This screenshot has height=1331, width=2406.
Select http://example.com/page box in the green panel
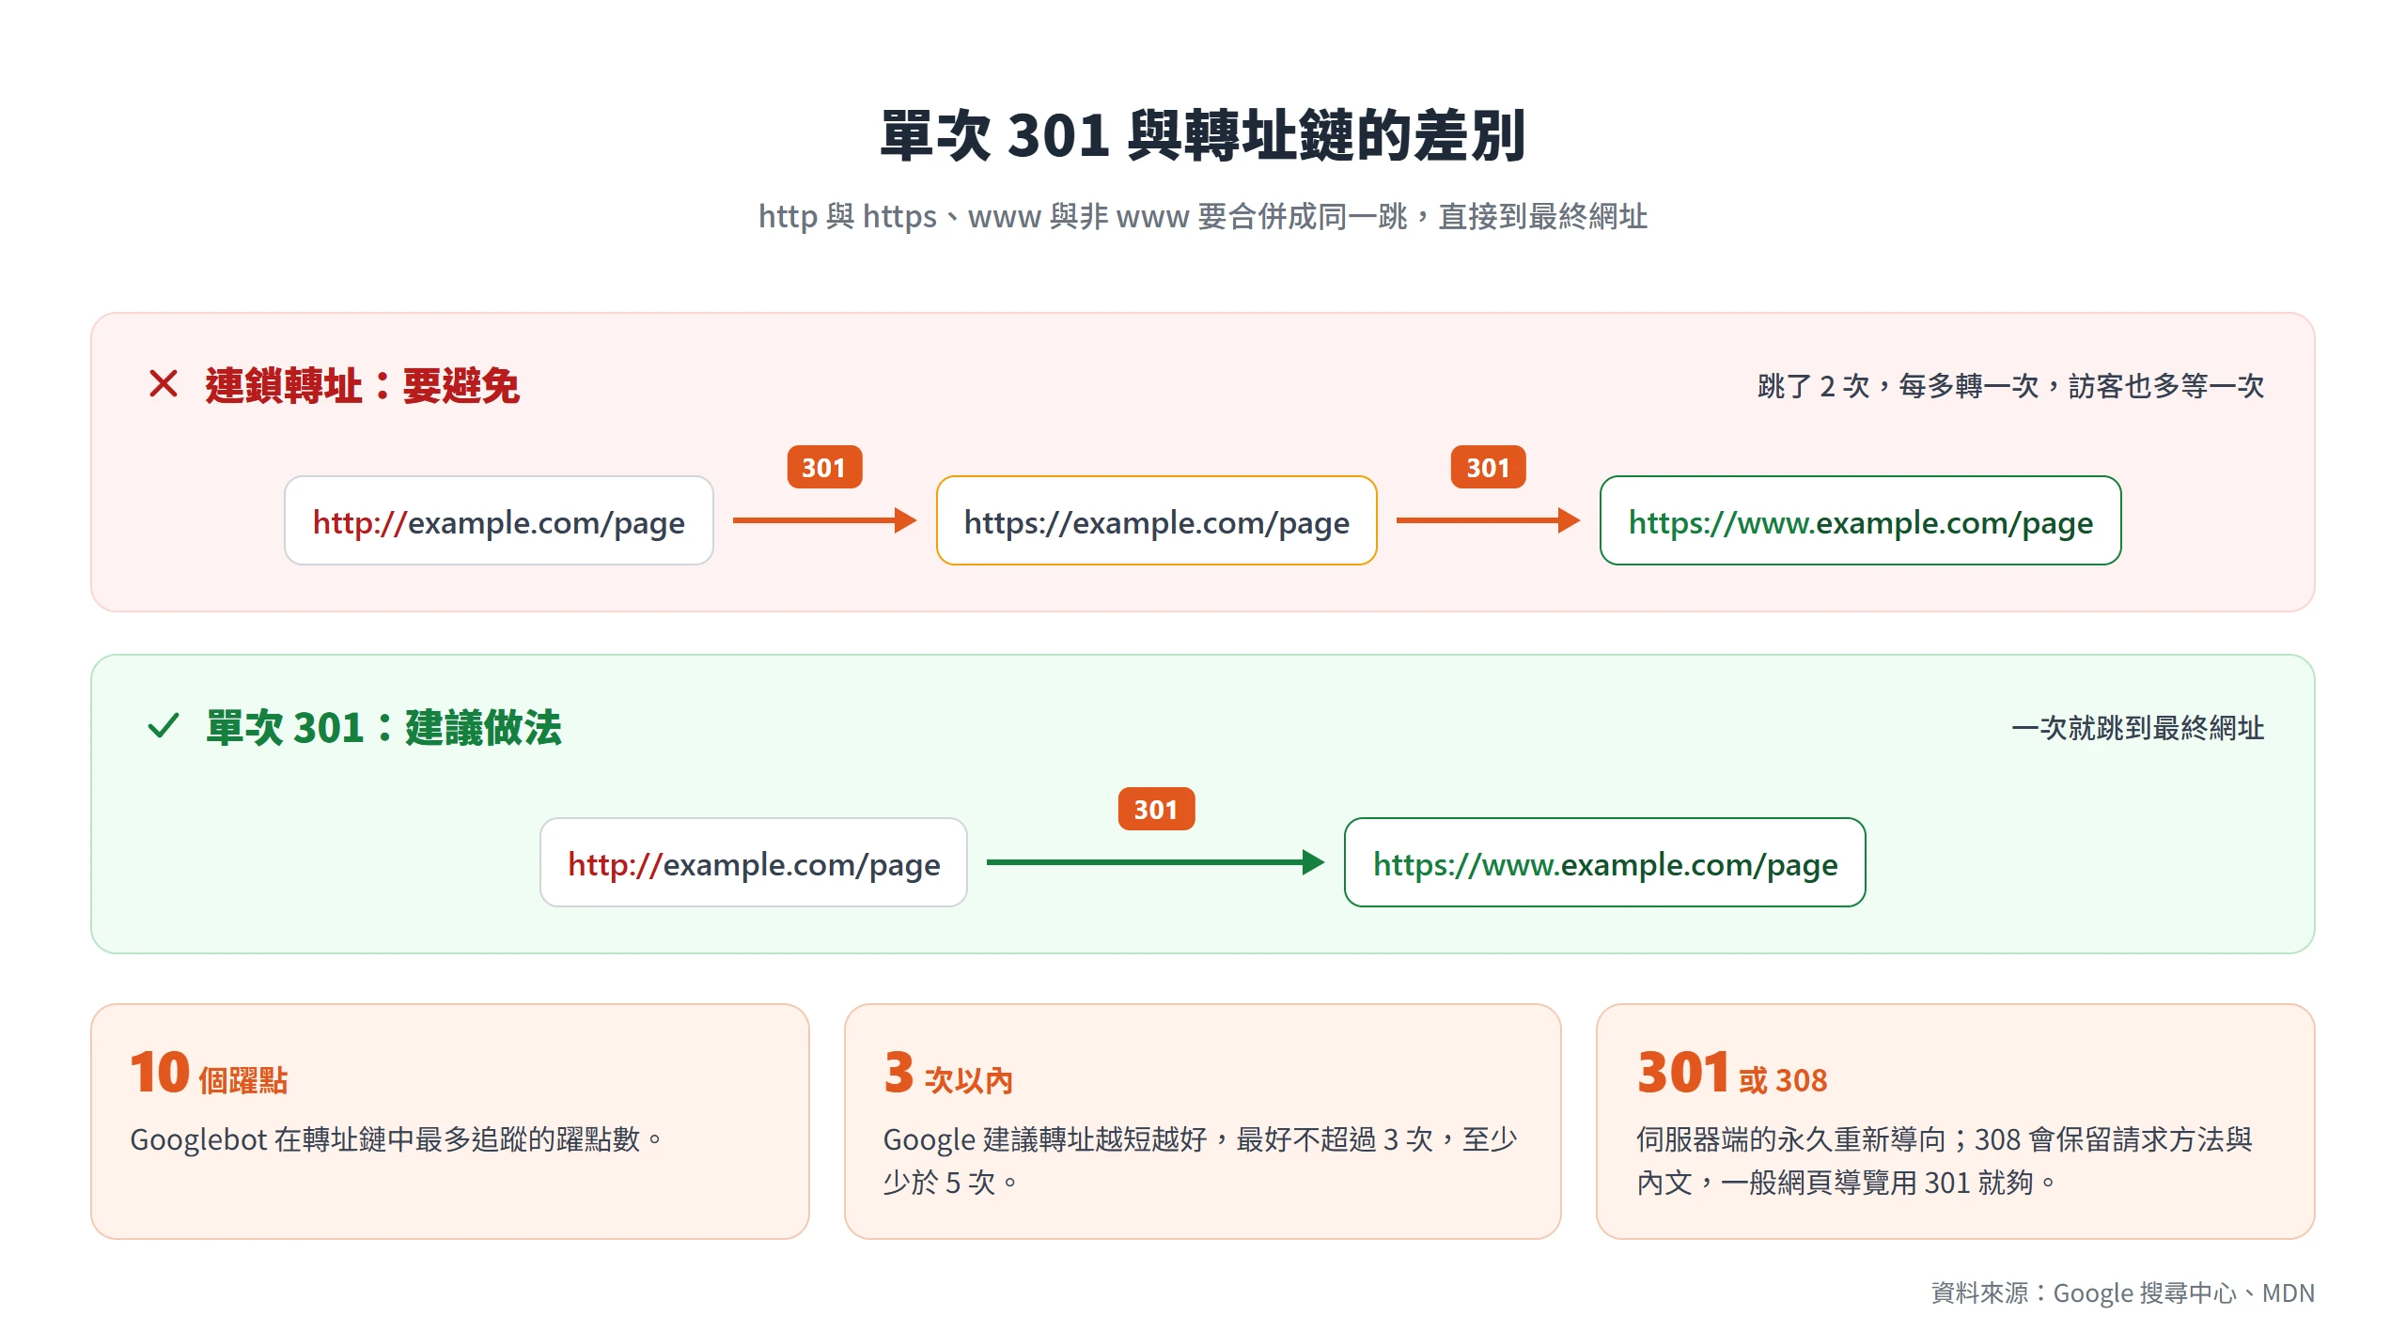[x=754, y=862]
